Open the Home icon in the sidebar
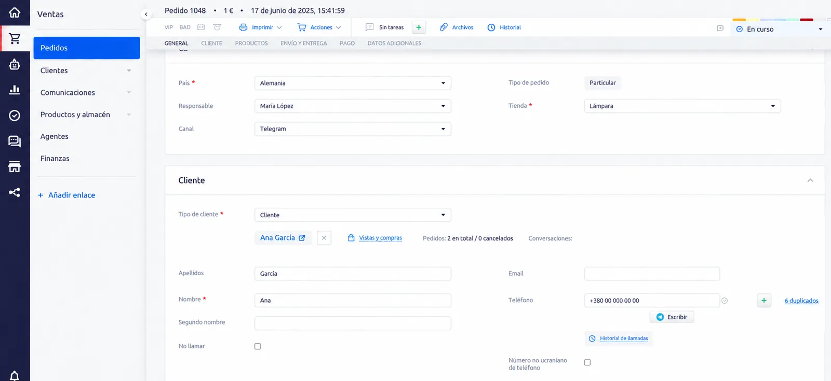This screenshot has height=381, width=831. coord(15,12)
